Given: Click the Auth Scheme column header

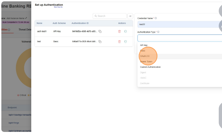Looking at the screenshot, I should coord(59,23).
